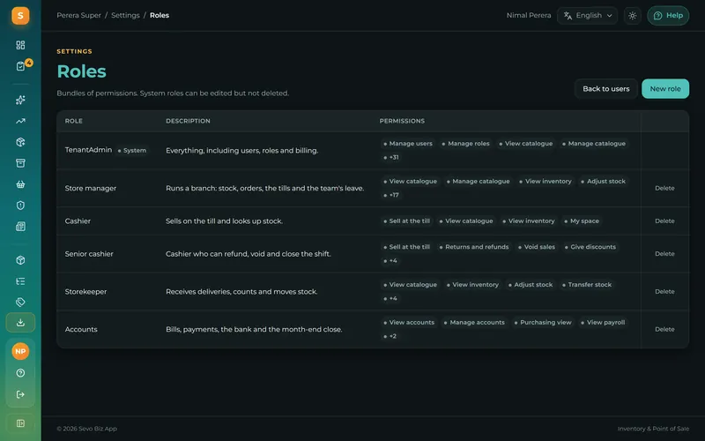705x441 pixels.
Task: Create a New role
Action: click(x=665, y=89)
